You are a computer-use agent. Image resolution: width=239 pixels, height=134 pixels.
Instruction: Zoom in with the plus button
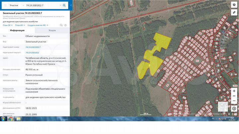click(x=234, y=91)
